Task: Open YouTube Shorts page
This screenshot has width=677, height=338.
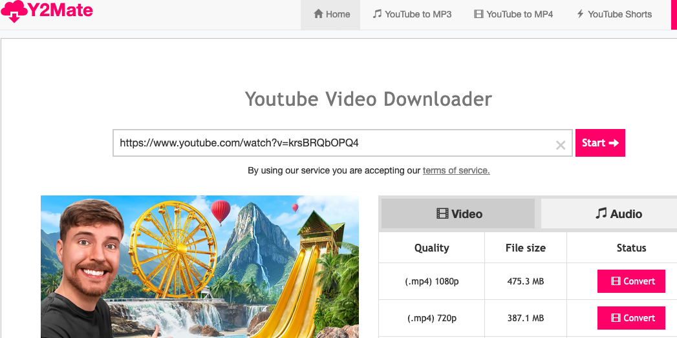Action: tap(614, 15)
